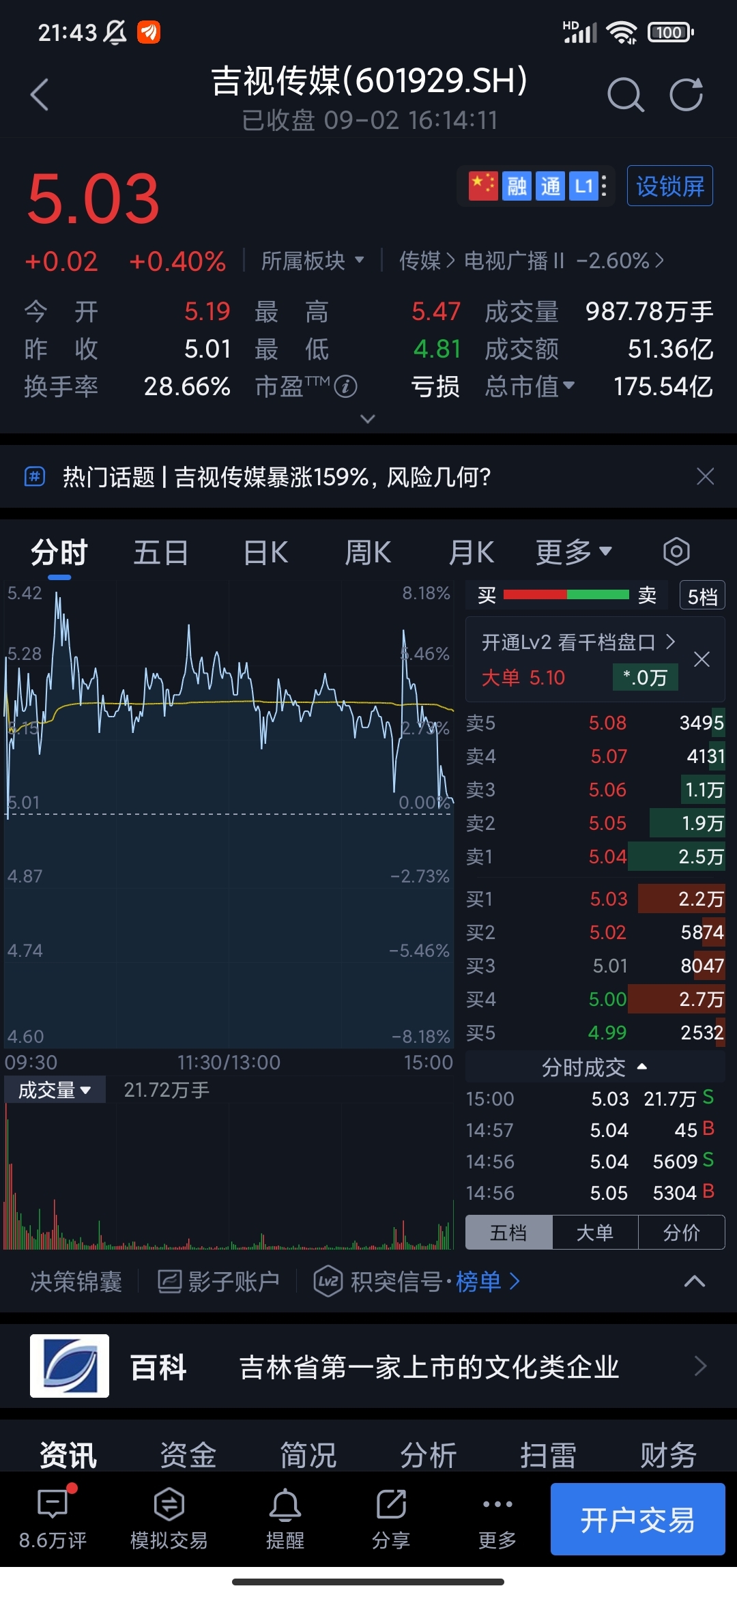The image size is (737, 1597).
Task: Switch to 月K chart tab
Action: click(472, 552)
